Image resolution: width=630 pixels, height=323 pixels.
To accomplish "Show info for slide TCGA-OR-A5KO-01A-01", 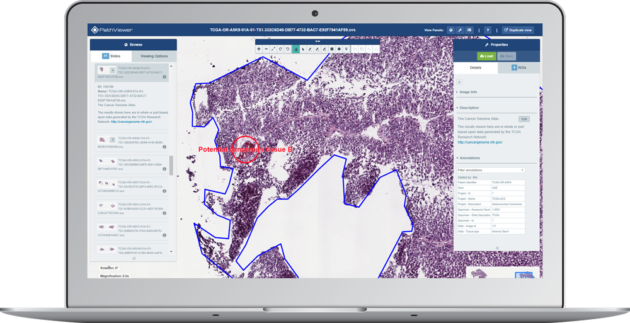I will click(164, 169).
